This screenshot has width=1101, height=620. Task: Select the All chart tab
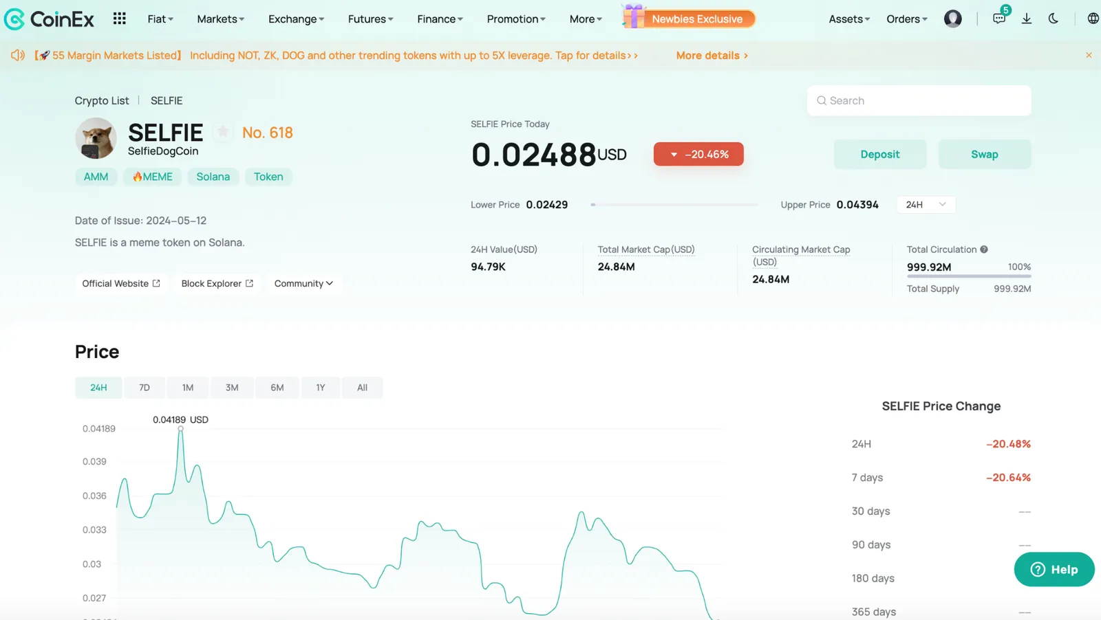362,388
